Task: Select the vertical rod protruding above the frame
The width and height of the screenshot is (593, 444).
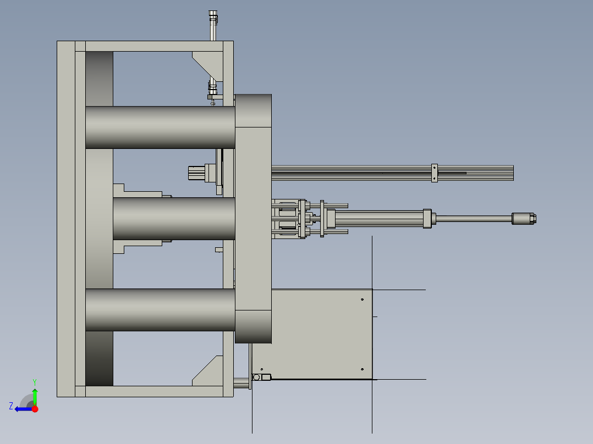Action: (x=213, y=25)
